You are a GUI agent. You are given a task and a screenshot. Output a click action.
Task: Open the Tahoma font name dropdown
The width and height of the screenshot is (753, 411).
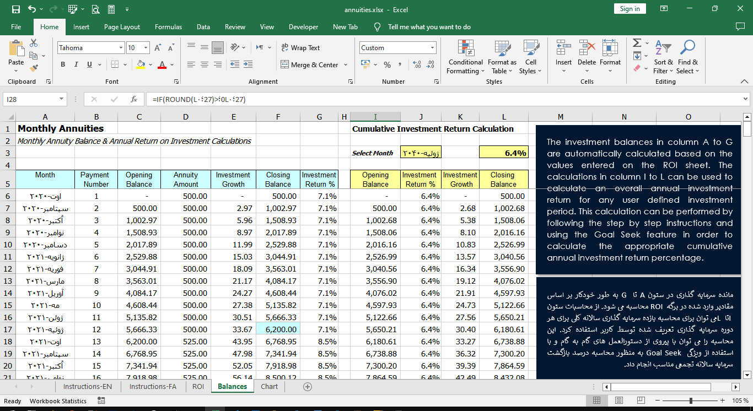[121, 48]
